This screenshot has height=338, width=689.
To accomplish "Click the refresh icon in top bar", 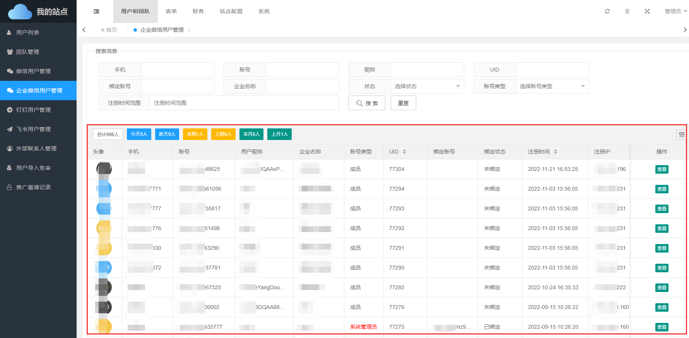I will pos(607,11).
